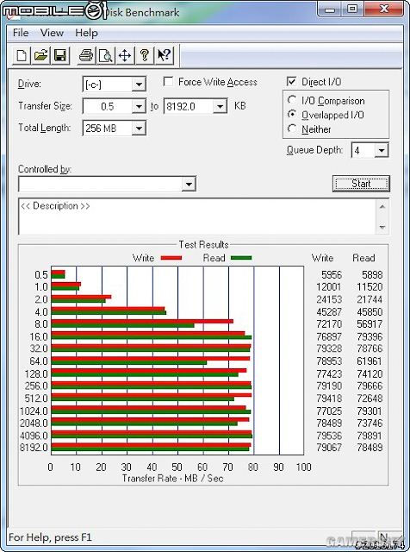Expand the Drive dropdown list

coord(139,85)
